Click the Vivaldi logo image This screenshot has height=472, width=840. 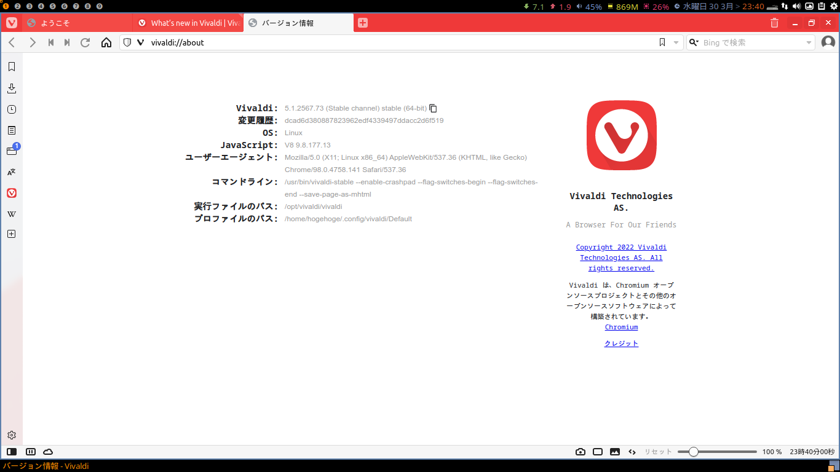621,135
